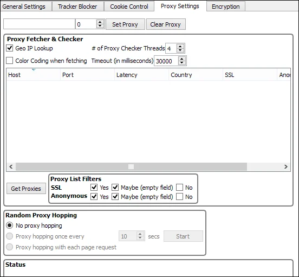Image resolution: width=299 pixels, height=277 pixels.
Task: Increase the proxy port number spinner
Action: pos(100,22)
